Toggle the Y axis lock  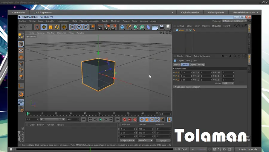click(79, 27)
